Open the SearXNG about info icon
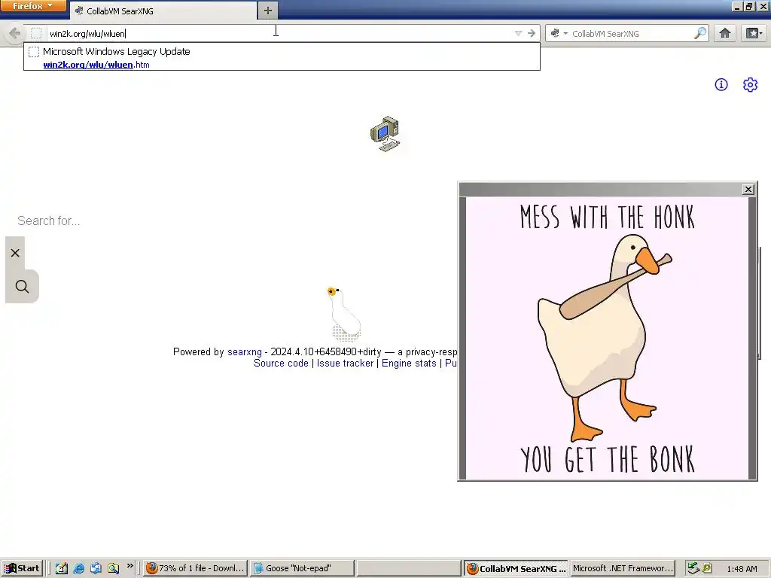Screen dimensions: 771x578 721,84
